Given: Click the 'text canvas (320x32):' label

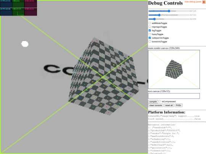Looking at the screenshot, I should coord(159,91).
